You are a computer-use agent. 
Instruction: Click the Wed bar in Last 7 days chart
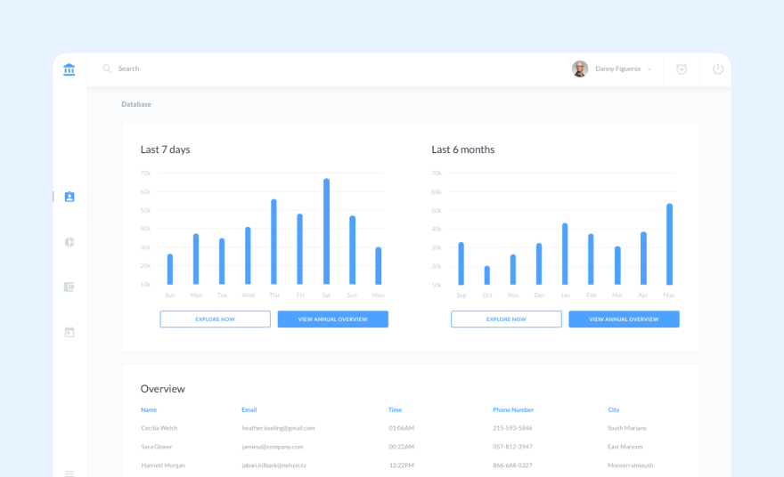coord(248,255)
